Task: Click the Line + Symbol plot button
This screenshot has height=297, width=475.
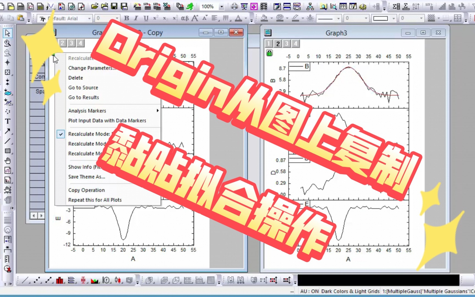Action: point(49,280)
